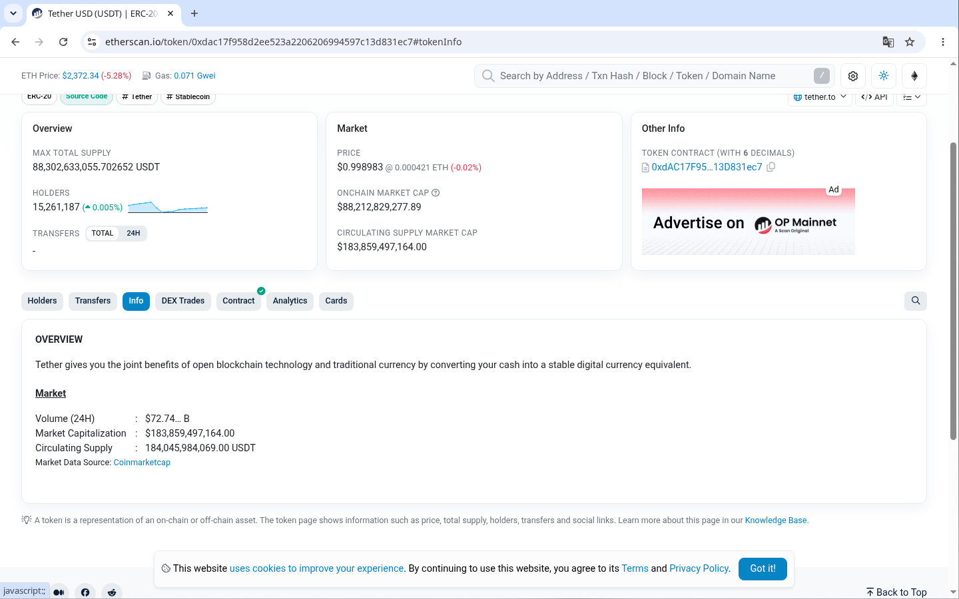Click the Stablecoin hashtag label
This screenshot has height=599, width=959.
point(188,97)
